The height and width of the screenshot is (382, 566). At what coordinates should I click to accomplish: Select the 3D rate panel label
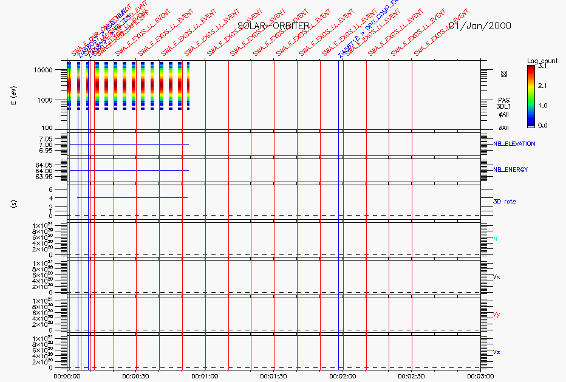[504, 202]
